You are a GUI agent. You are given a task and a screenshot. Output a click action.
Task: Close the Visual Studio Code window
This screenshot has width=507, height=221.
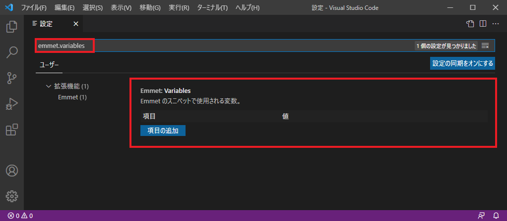click(496, 7)
